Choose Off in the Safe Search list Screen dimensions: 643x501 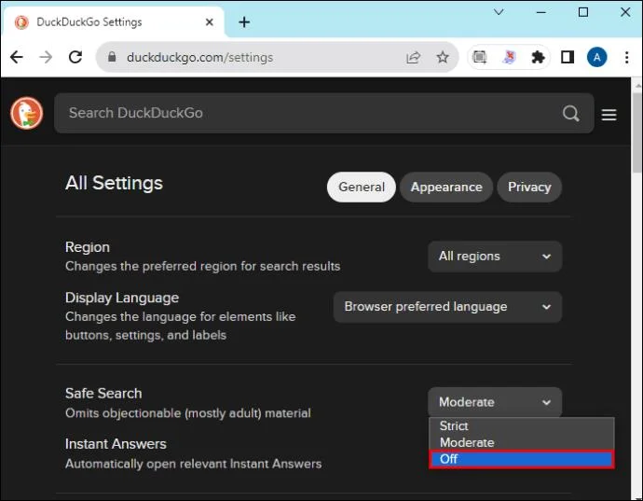pos(521,459)
